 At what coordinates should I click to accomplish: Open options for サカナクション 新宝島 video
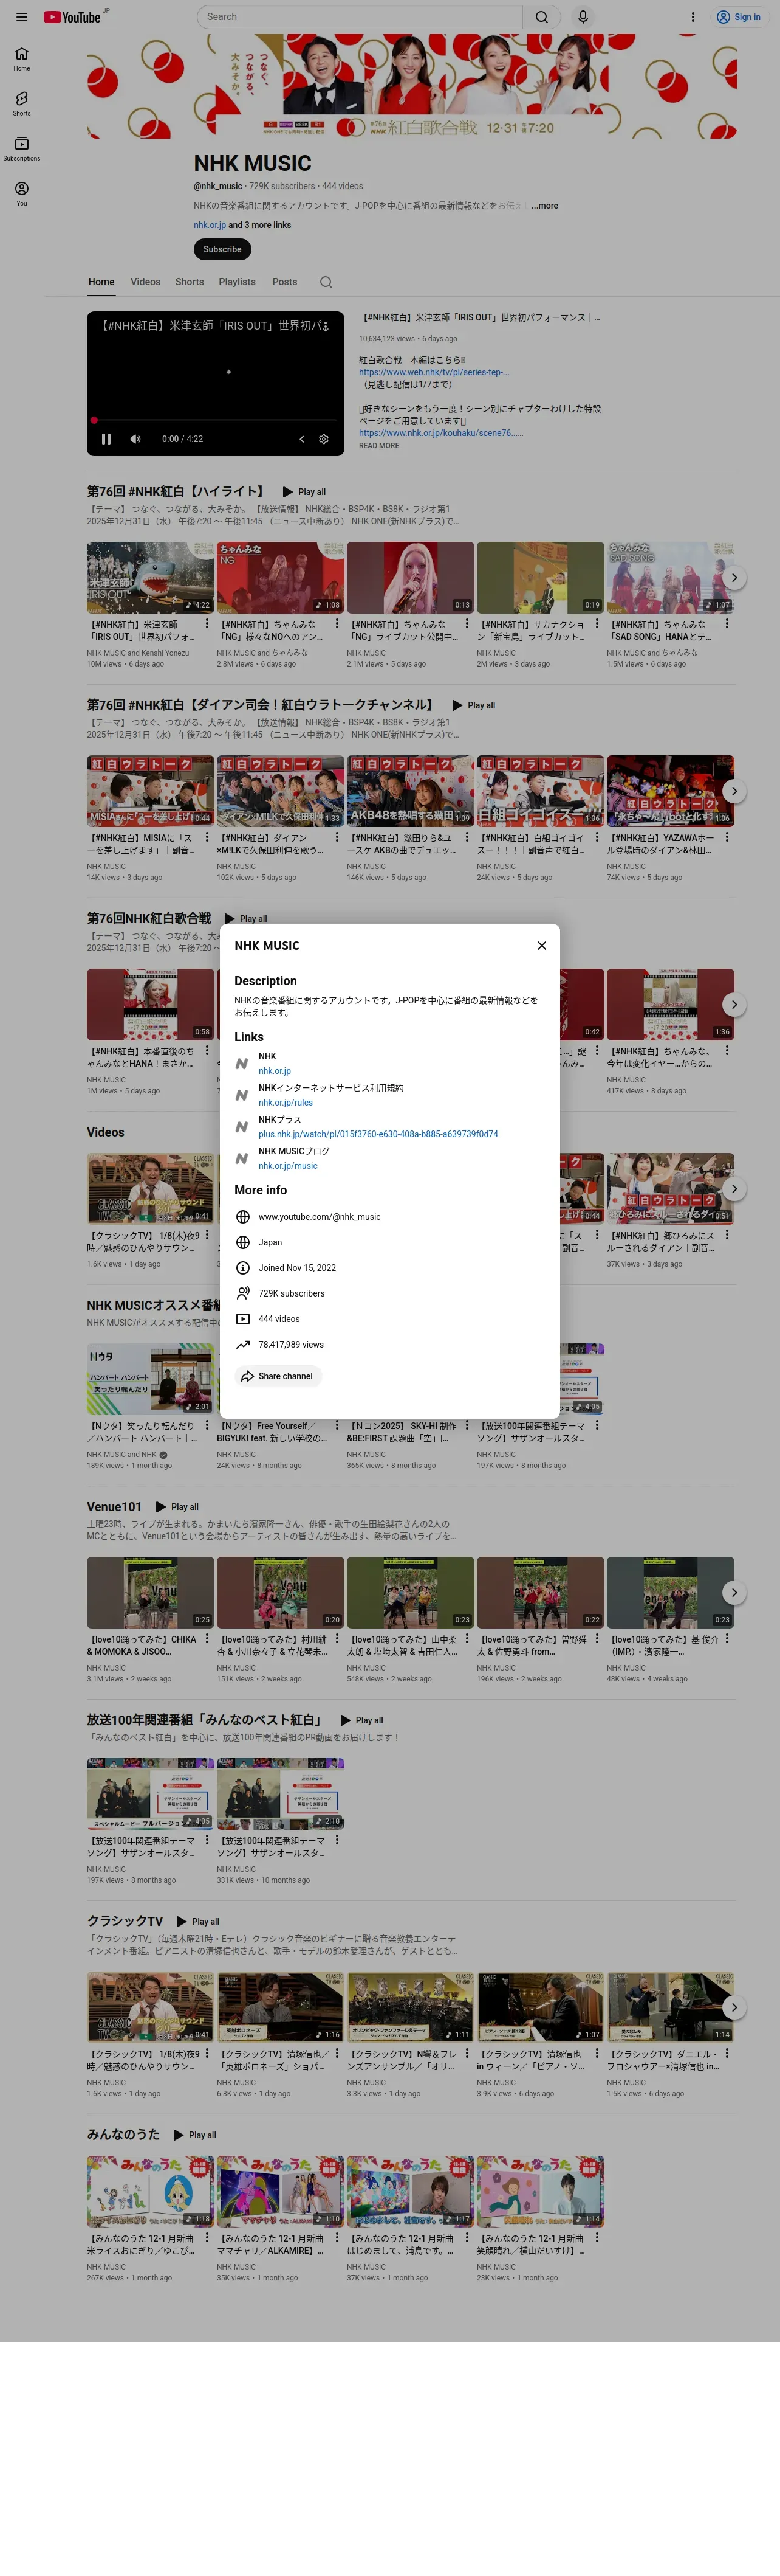[x=597, y=624]
